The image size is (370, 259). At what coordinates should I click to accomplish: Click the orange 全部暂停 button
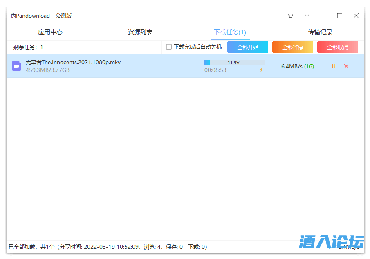293,47
